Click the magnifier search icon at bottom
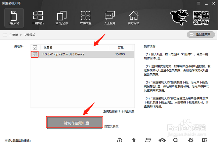The image size is (218, 142). click(176, 140)
